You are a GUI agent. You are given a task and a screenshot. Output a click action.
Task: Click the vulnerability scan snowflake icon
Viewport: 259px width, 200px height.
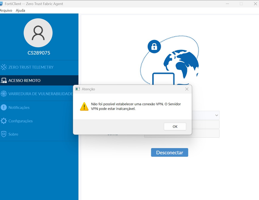pyautogui.click(x=4, y=94)
